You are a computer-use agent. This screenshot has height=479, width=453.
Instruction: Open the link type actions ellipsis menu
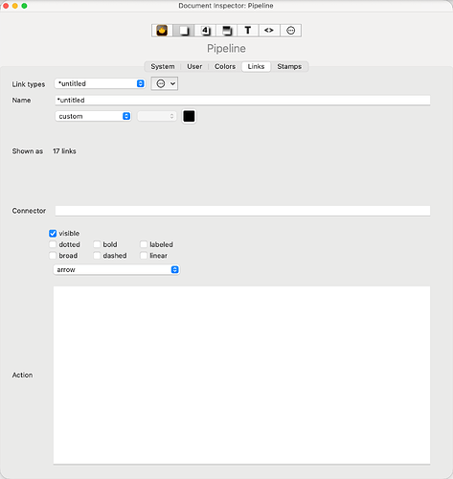[x=165, y=83]
